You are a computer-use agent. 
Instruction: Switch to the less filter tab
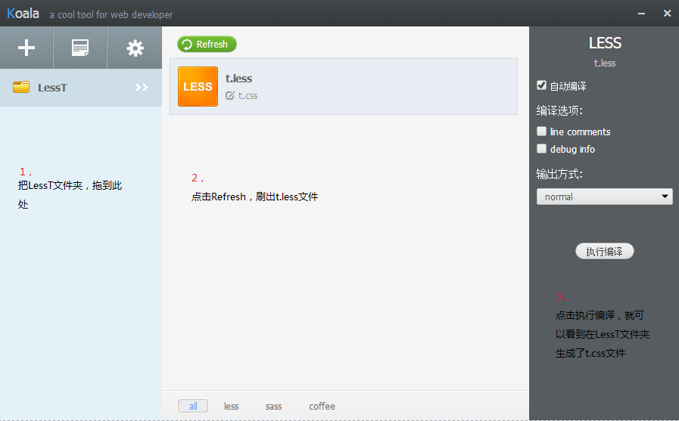(x=231, y=407)
